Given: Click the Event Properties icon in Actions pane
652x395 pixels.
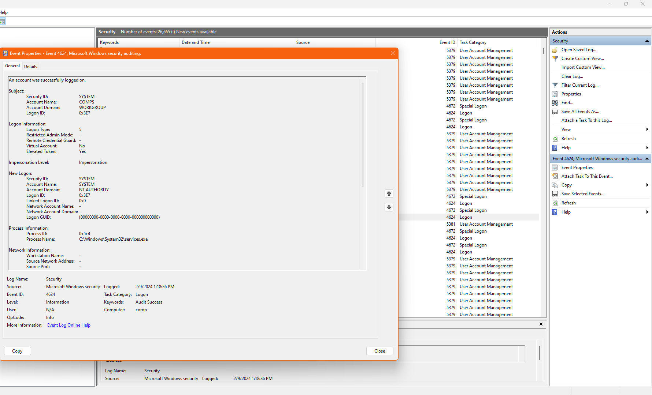Looking at the screenshot, I should (x=555, y=168).
